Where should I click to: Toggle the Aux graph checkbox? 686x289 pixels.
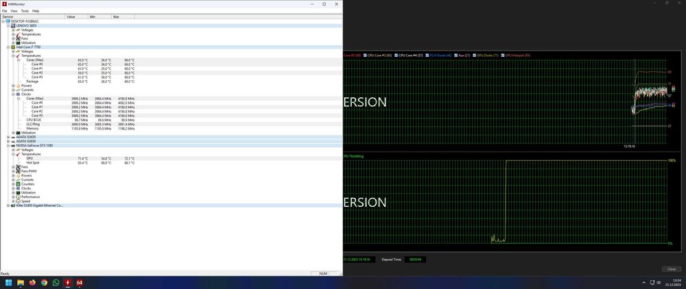456,55
